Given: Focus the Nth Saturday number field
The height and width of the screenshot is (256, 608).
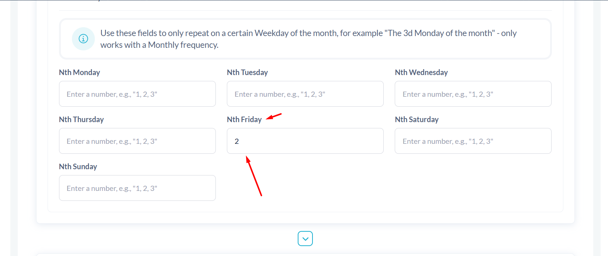Looking at the screenshot, I should (x=473, y=141).
